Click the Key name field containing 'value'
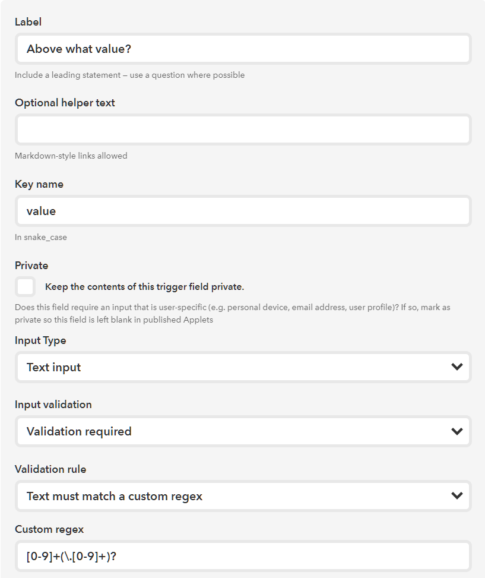Screen dimensions: 485x578 tap(243, 211)
